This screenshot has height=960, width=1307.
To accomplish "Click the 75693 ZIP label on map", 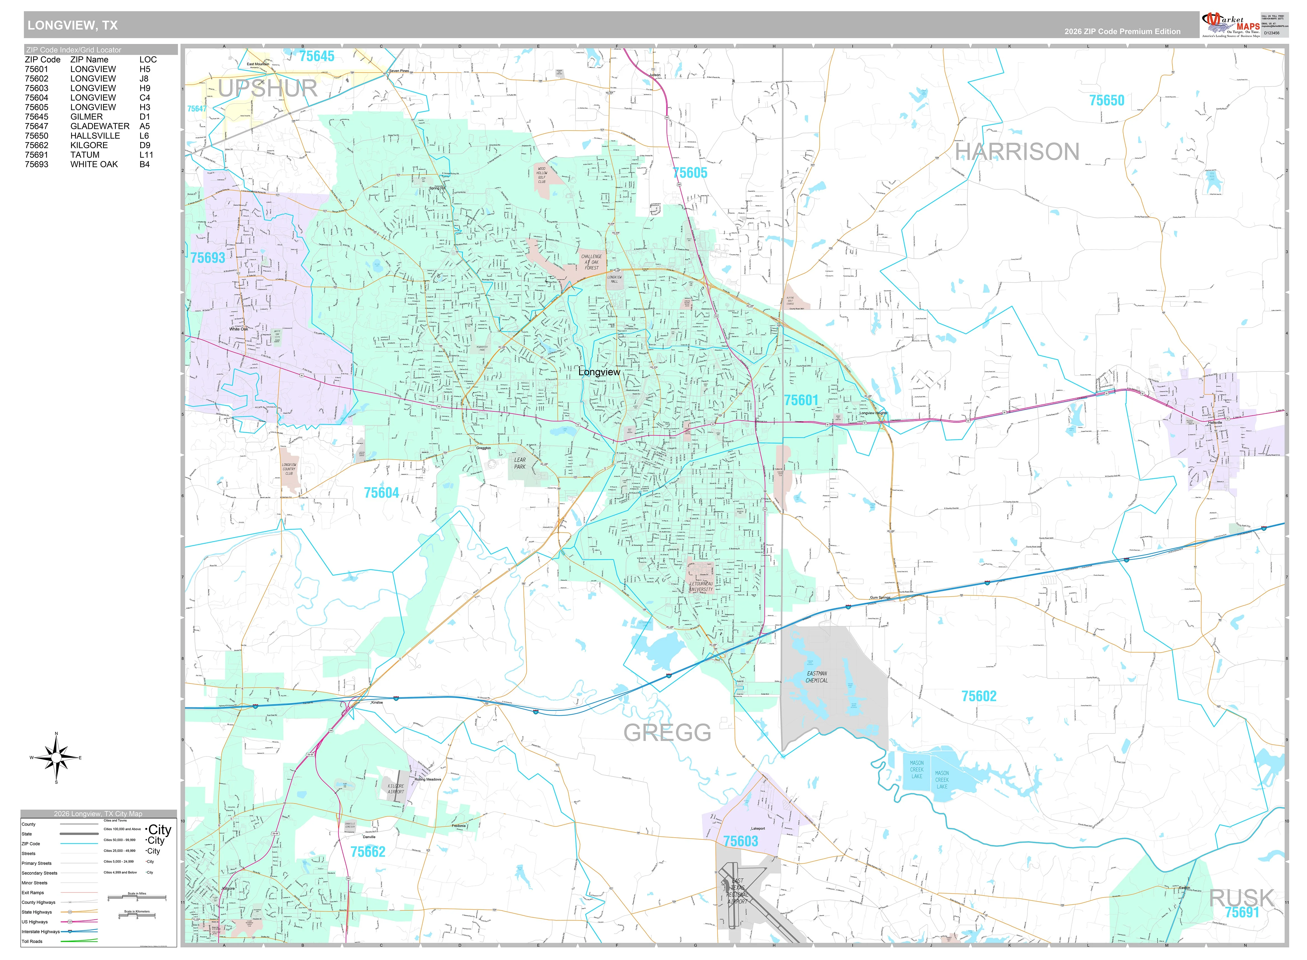I will click(207, 257).
